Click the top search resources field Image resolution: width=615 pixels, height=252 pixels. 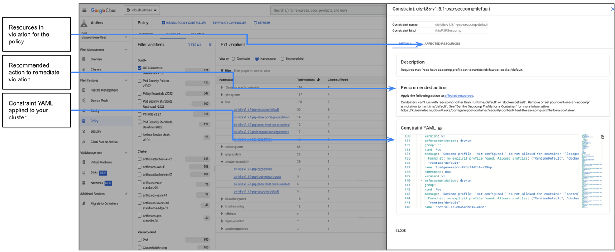coord(328,10)
